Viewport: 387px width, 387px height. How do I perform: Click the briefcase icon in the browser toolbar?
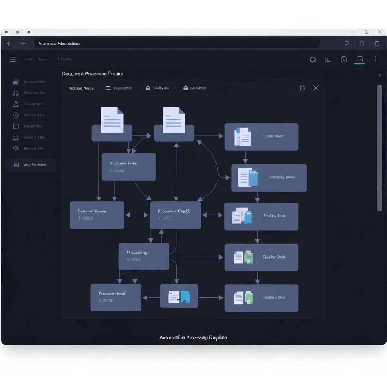344,59
